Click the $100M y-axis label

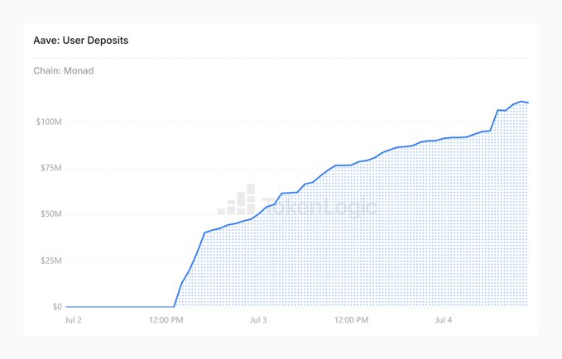tap(49, 122)
